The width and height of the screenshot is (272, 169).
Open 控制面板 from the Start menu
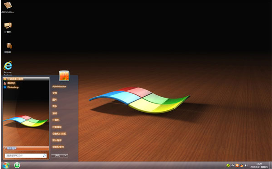(57, 127)
